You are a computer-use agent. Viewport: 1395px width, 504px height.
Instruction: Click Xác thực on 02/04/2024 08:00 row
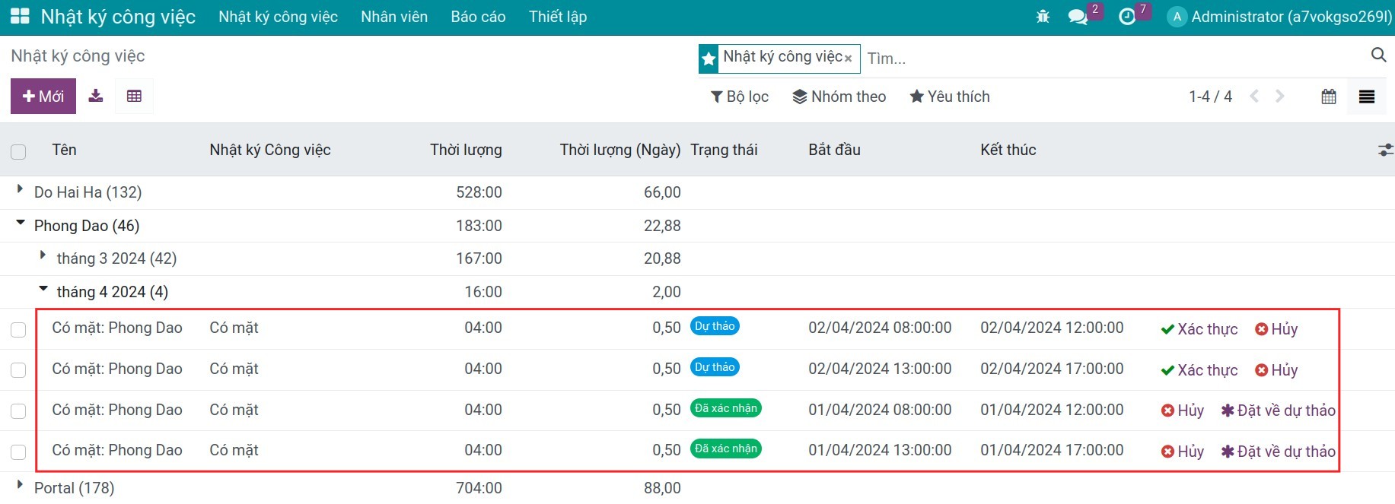point(1199,329)
